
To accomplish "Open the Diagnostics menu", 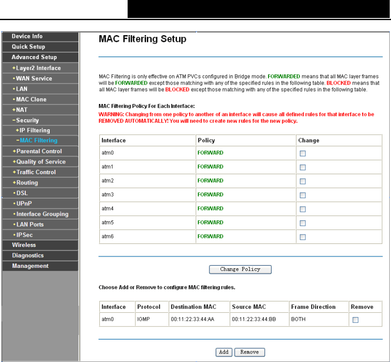I will pos(28,255).
